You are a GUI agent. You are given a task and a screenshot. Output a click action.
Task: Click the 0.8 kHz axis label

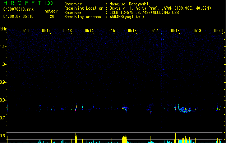point(3,100)
